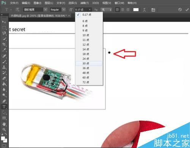Expand the Regular font style dropdown arrow
Screen dimensions: 190x148
point(63,9)
